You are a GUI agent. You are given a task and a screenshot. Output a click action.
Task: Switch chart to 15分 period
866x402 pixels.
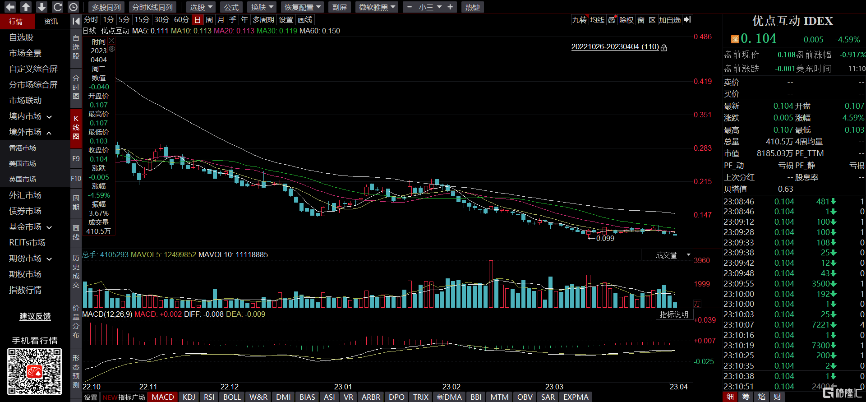pos(142,20)
